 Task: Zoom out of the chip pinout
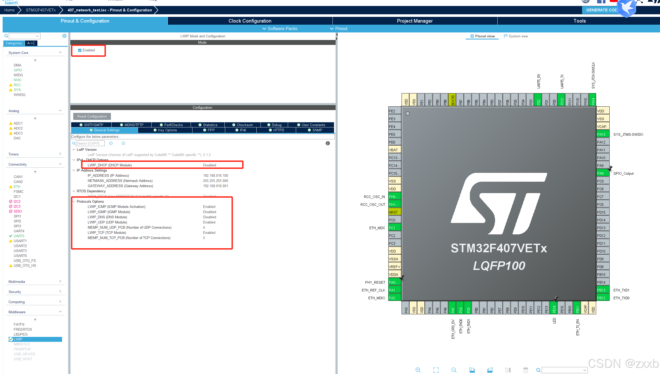pos(454,370)
